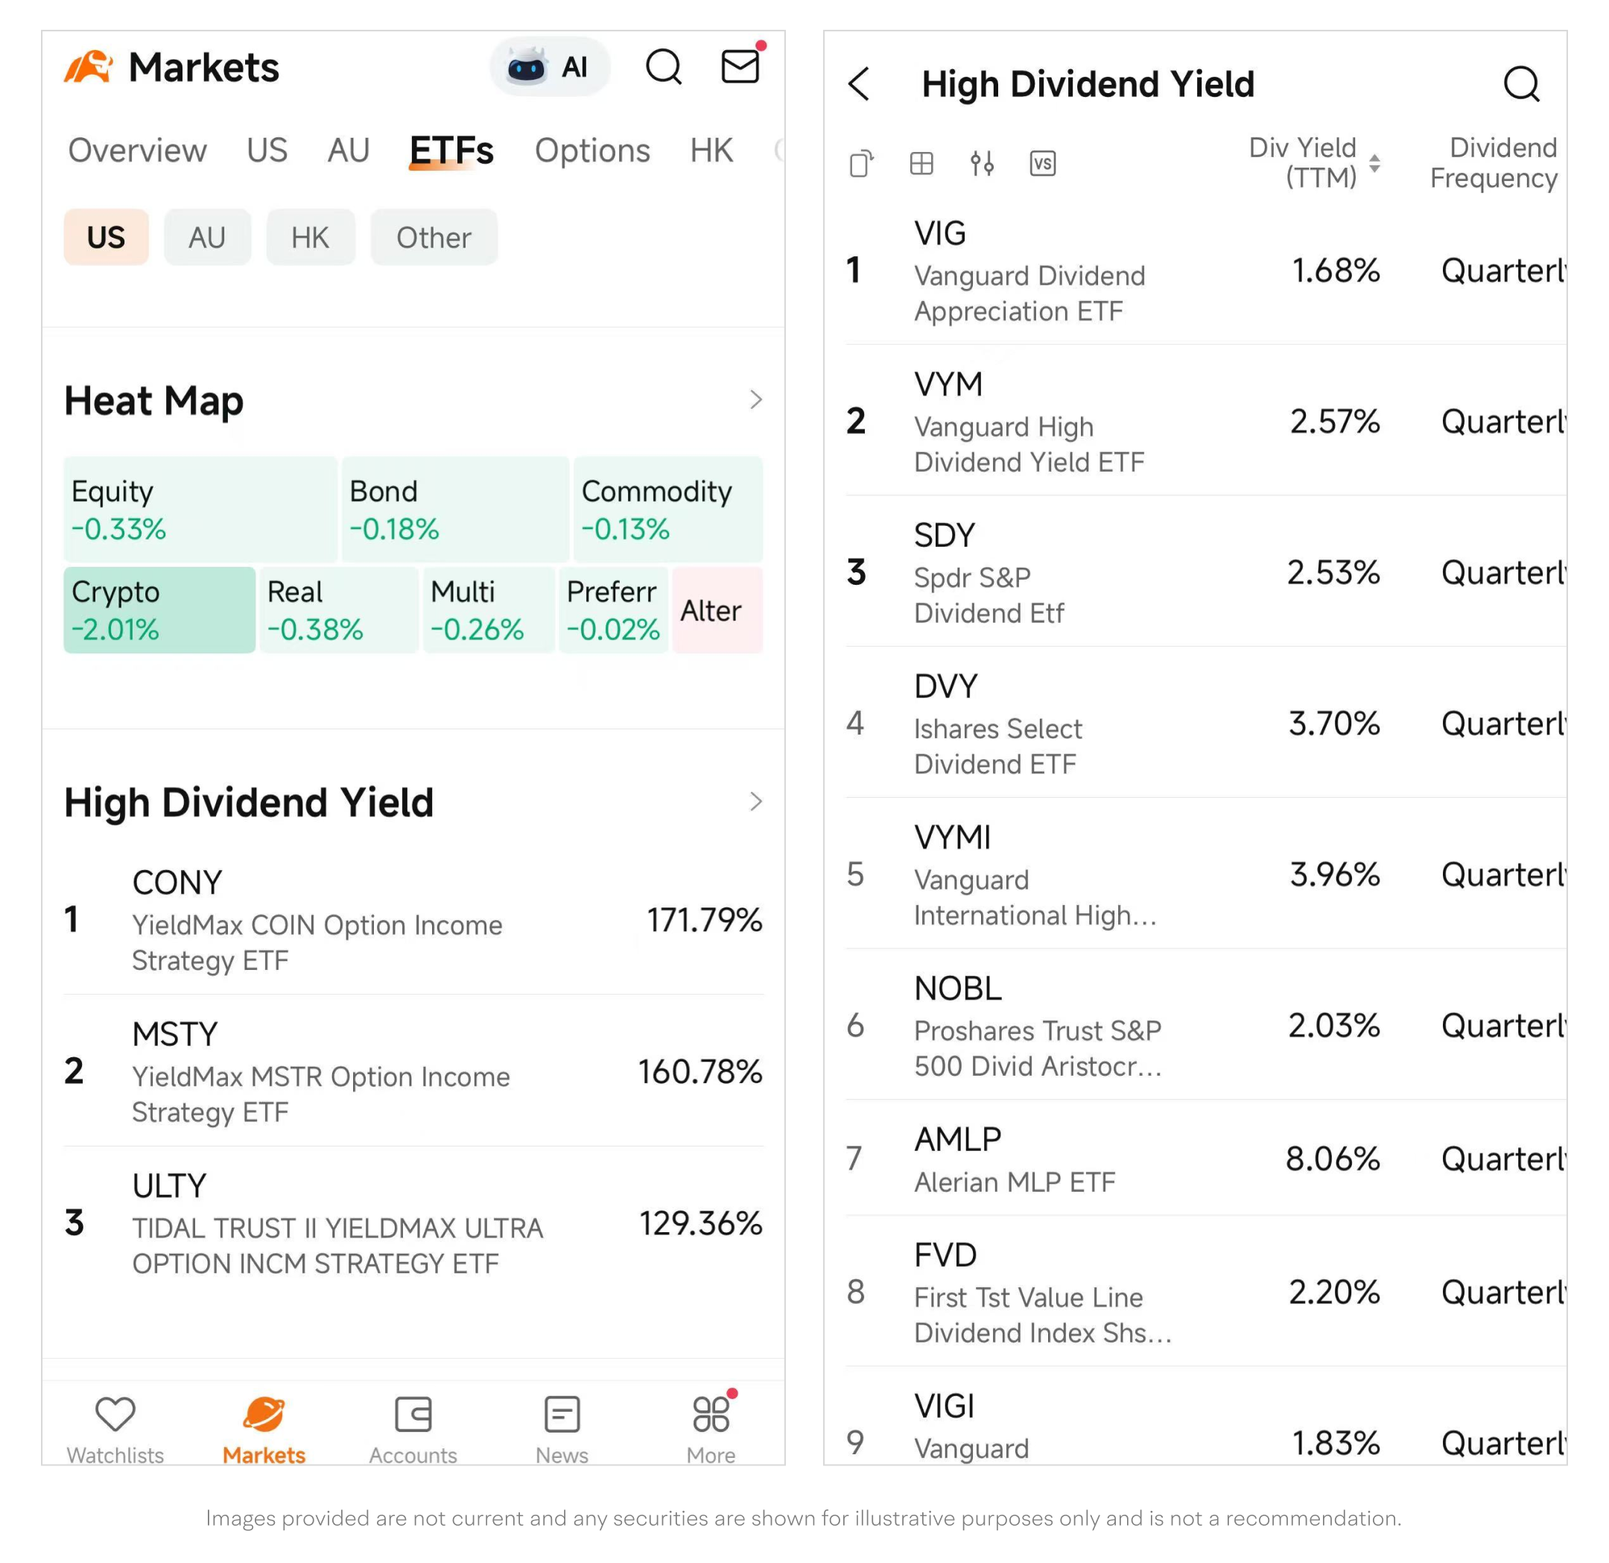Tap the VS compare icon
The image size is (1609, 1563).
(1043, 163)
